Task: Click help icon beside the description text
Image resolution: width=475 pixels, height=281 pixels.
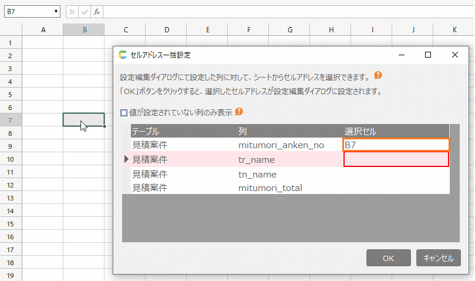Action: [x=378, y=76]
